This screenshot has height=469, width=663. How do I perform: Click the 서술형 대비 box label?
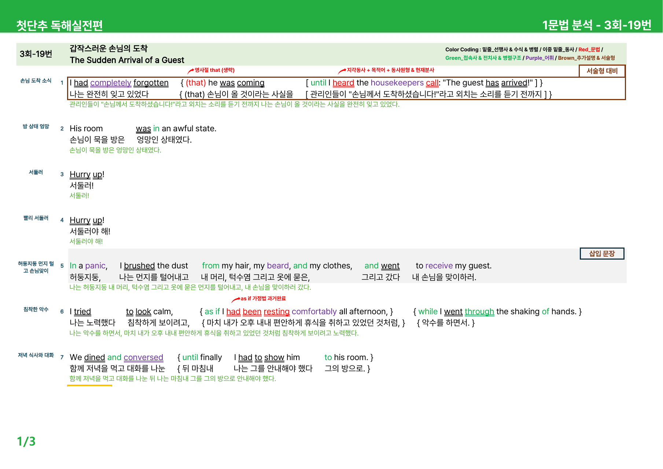pyautogui.click(x=602, y=71)
